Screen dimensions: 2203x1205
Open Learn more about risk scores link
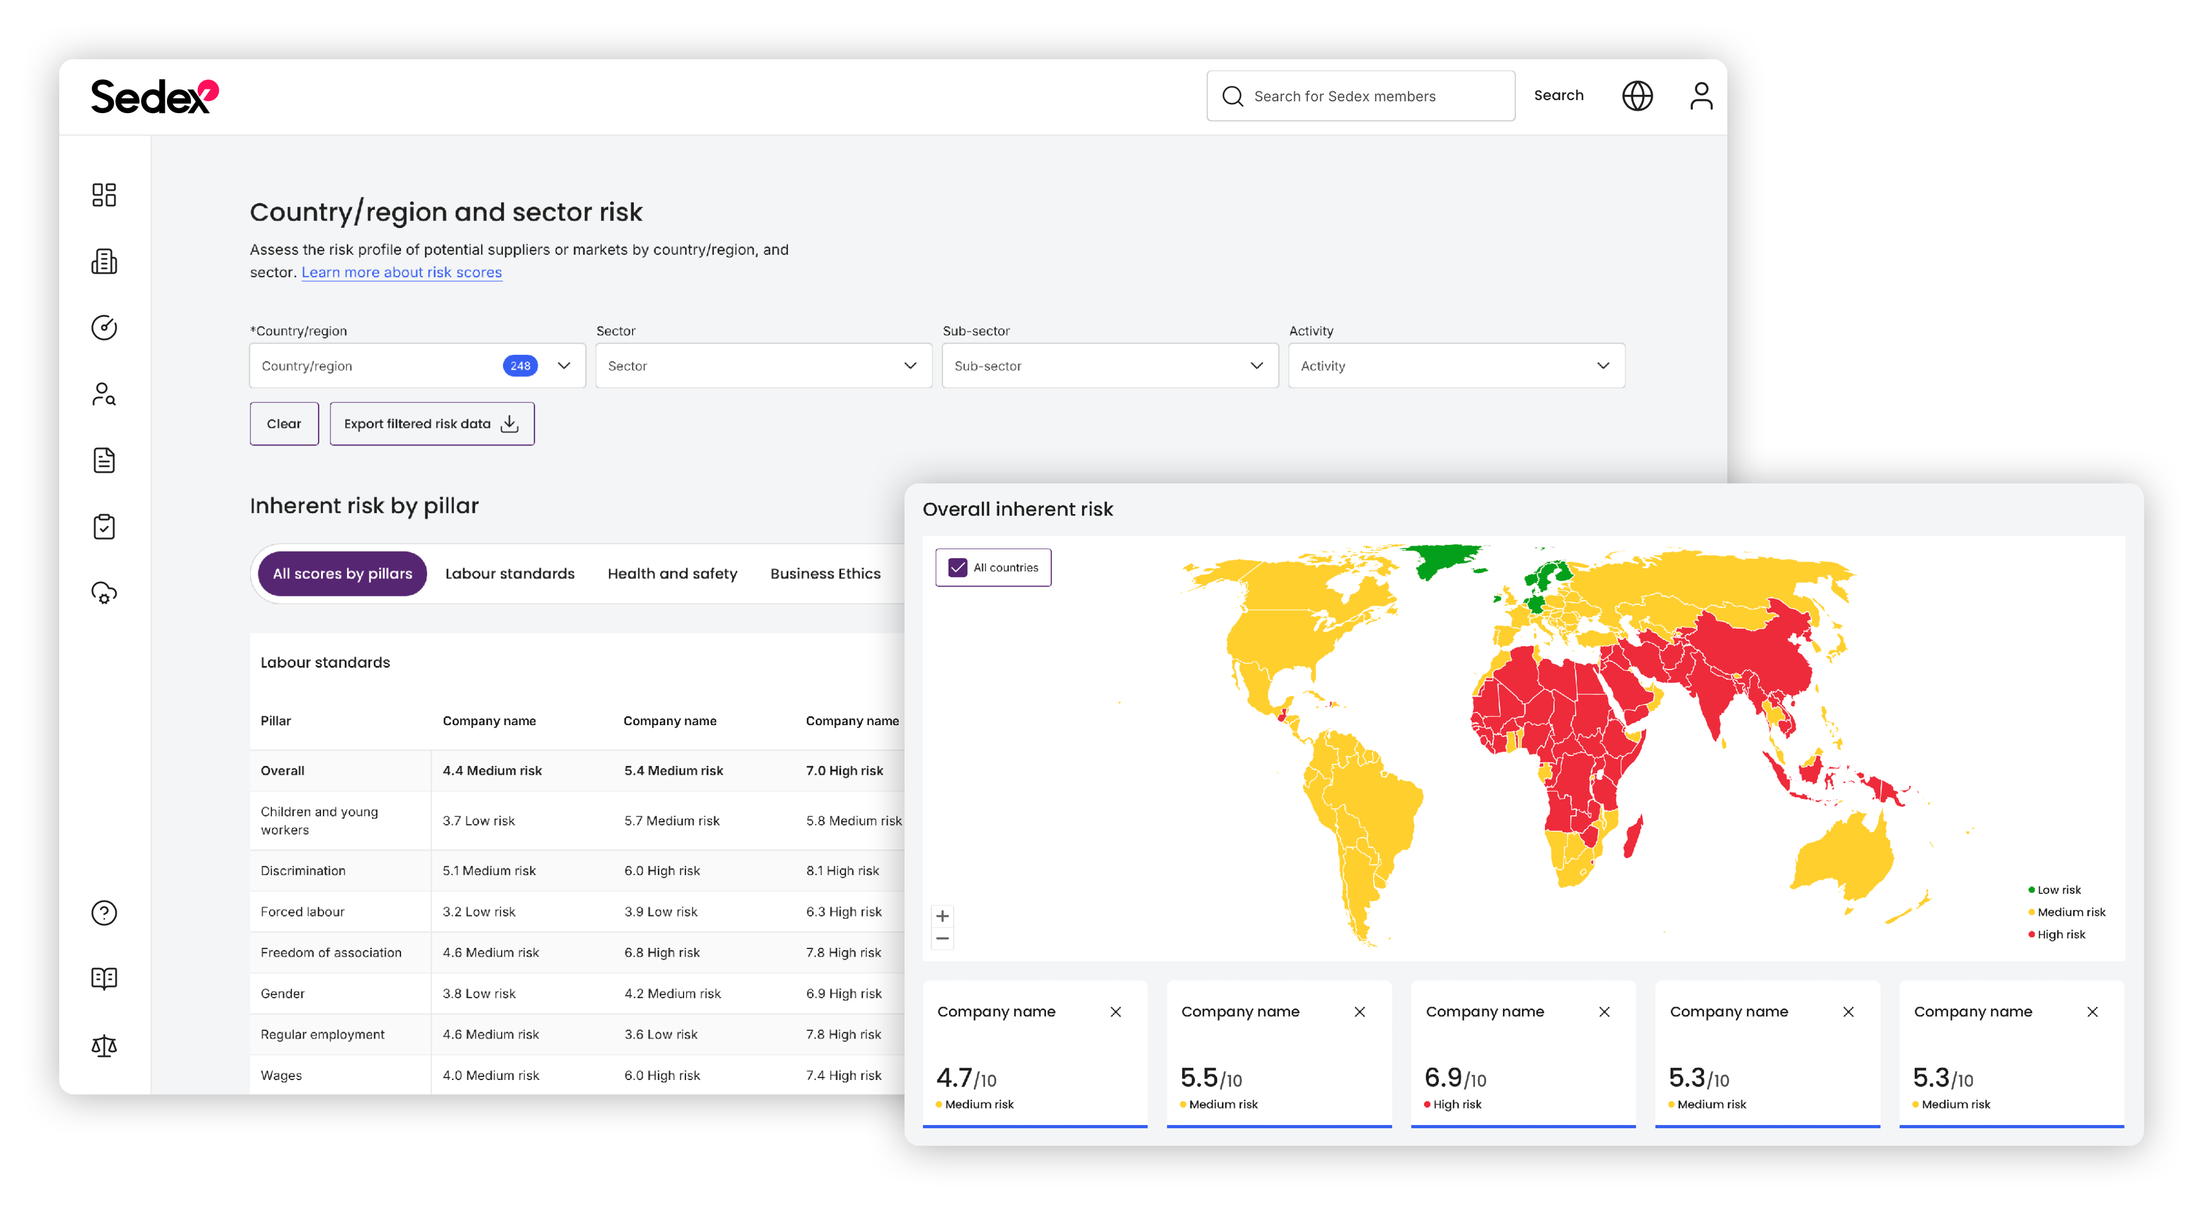point(401,272)
